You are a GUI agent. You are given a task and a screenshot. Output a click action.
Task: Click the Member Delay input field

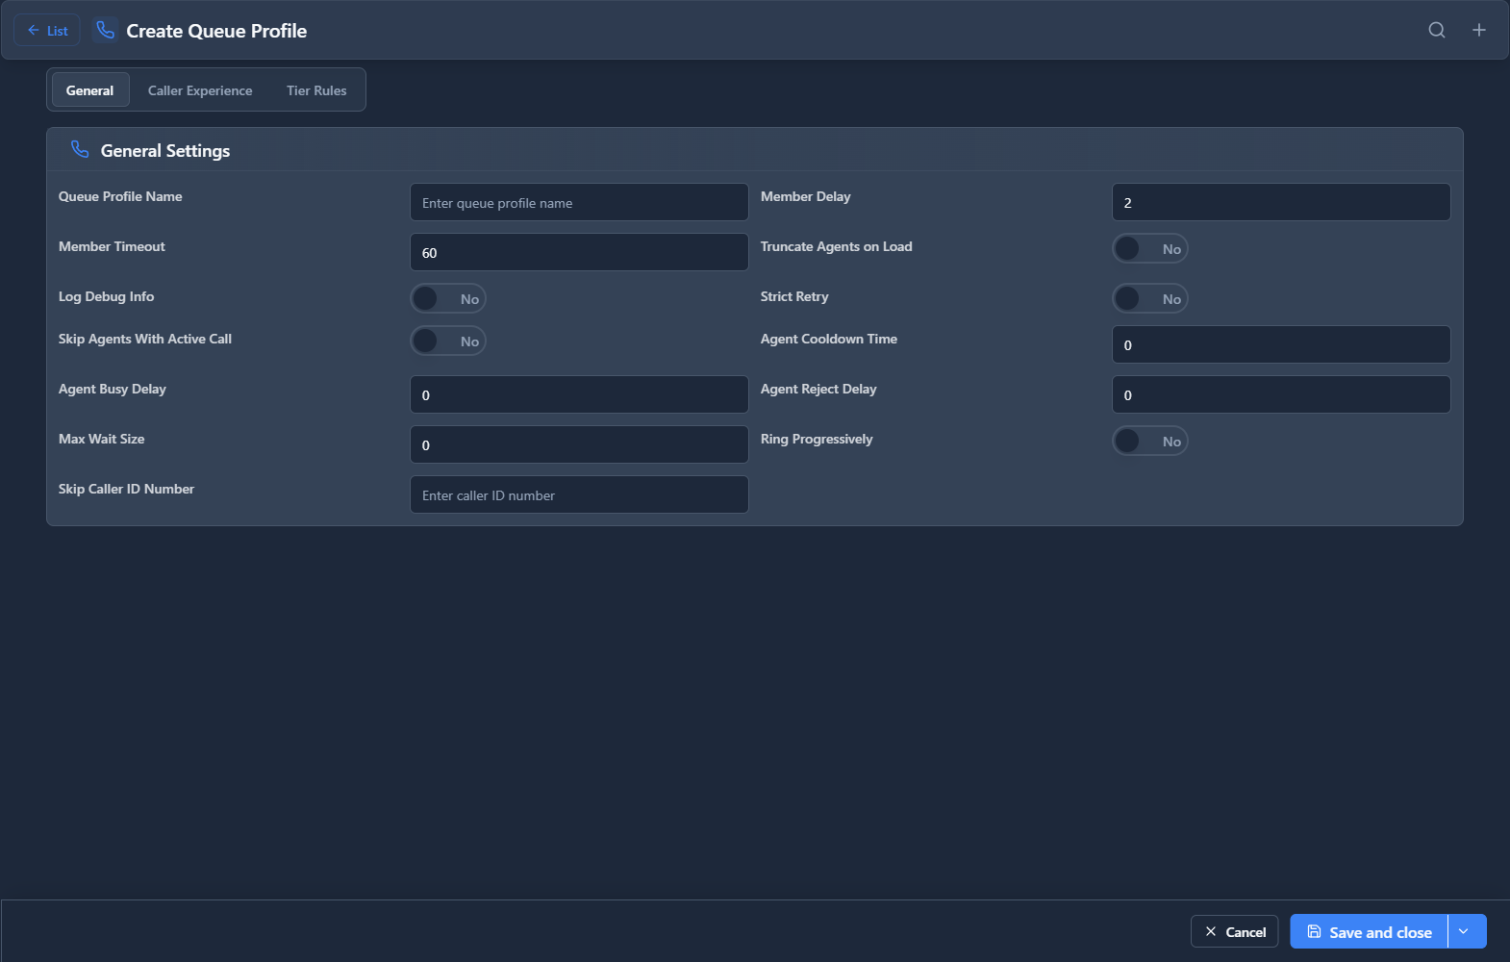click(1281, 202)
